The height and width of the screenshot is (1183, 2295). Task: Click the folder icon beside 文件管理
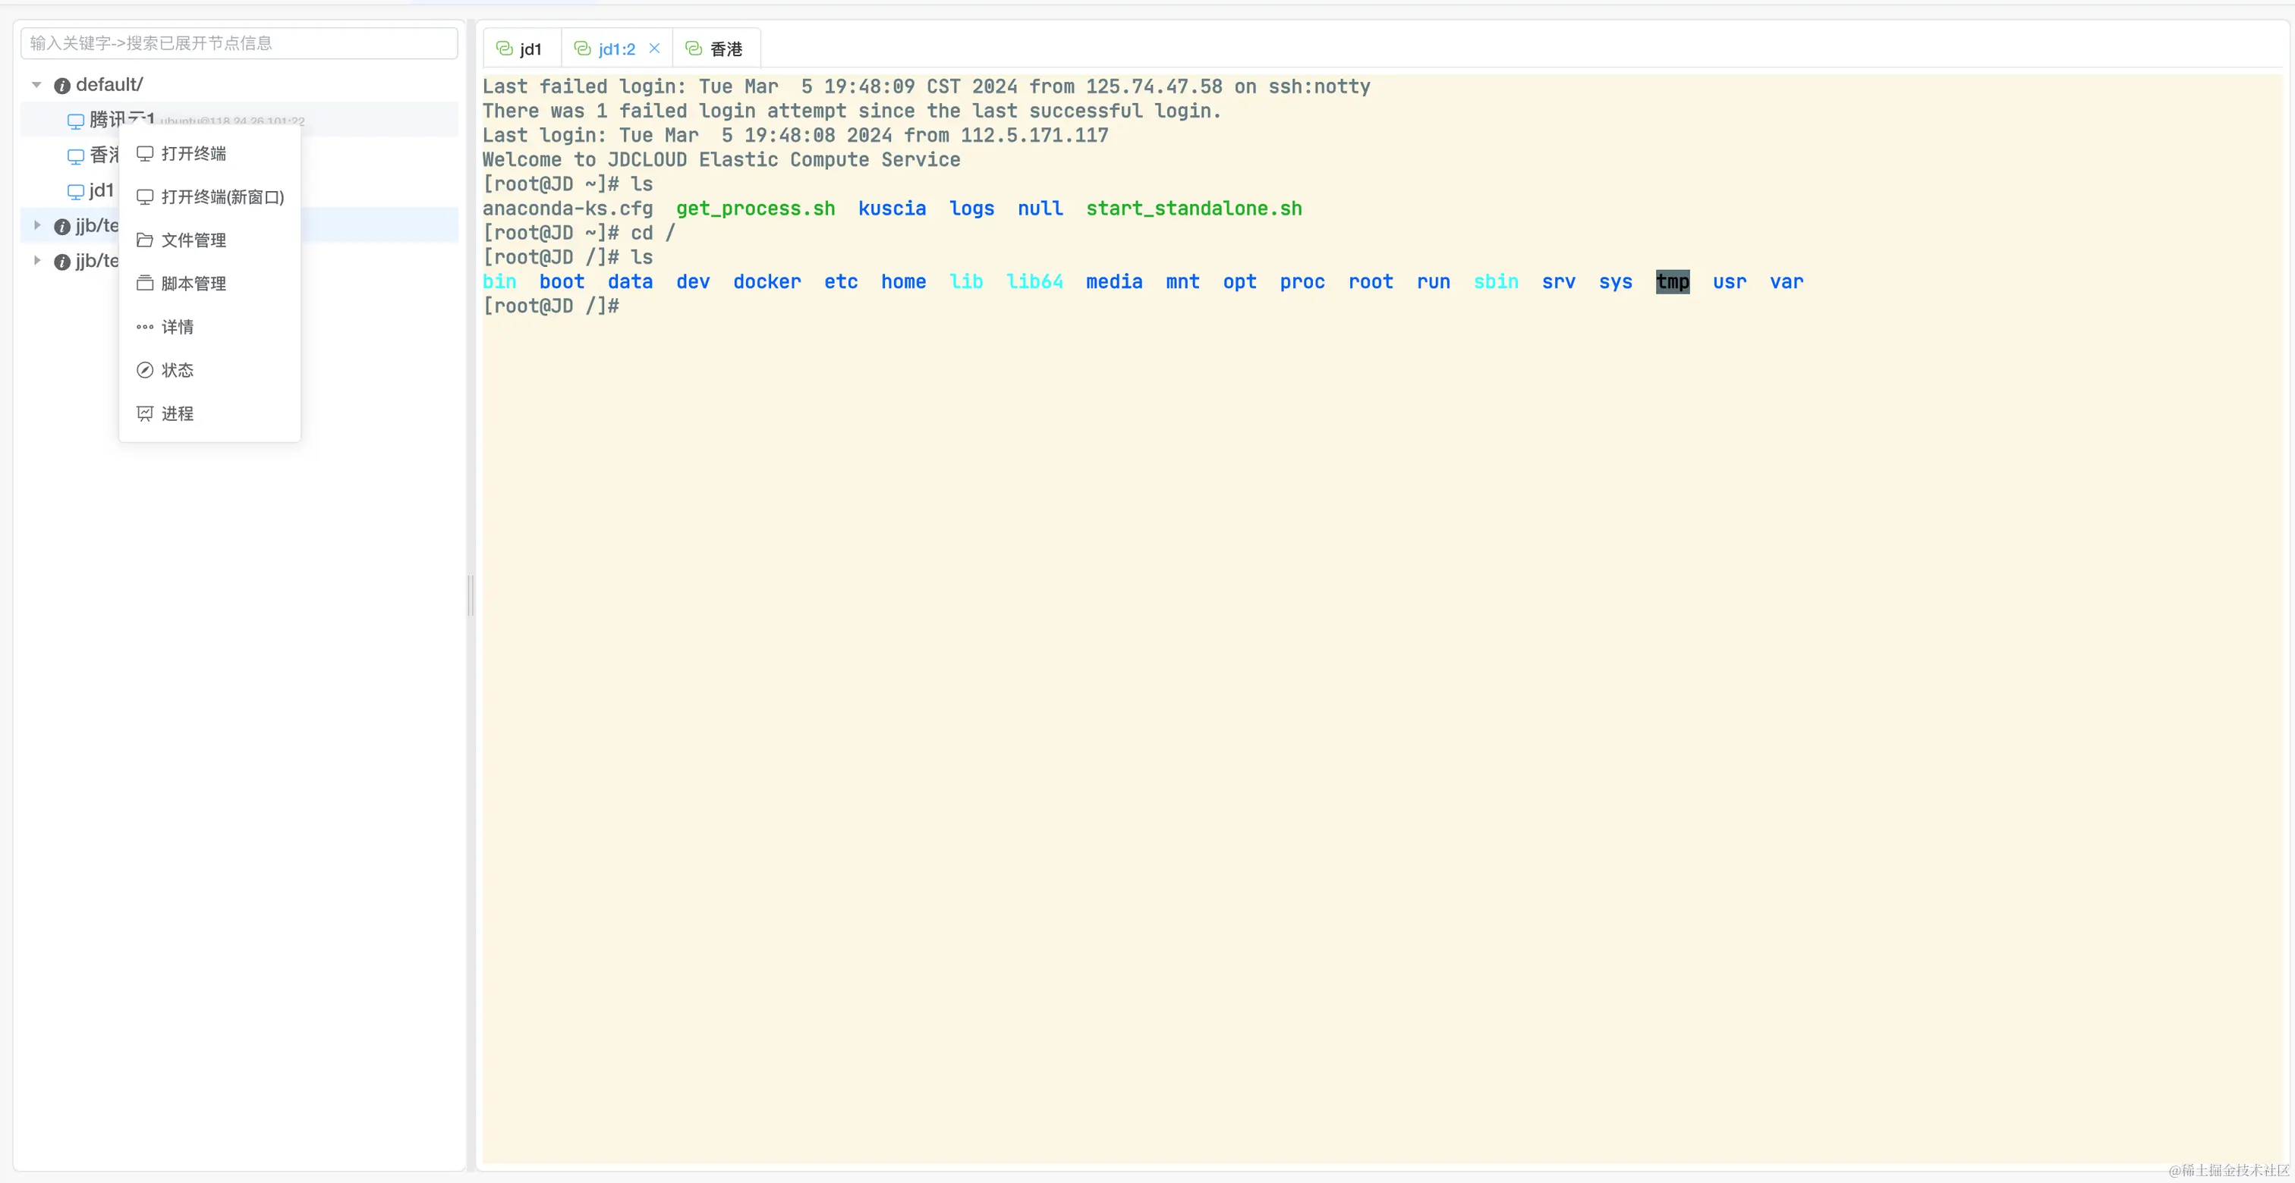(x=144, y=240)
